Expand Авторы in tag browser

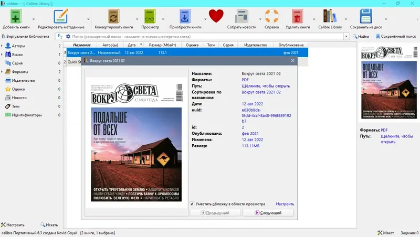[x=2, y=46]
